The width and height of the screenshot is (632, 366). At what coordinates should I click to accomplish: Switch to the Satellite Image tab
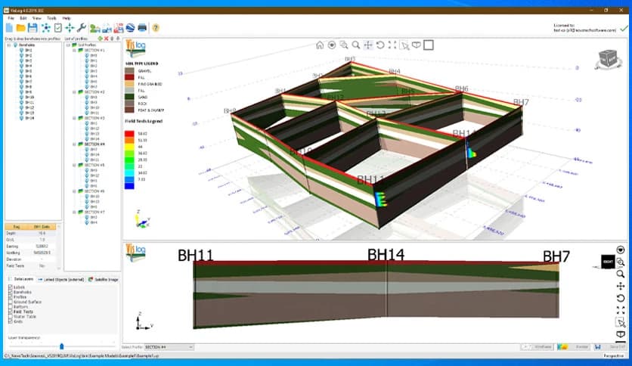103,279
